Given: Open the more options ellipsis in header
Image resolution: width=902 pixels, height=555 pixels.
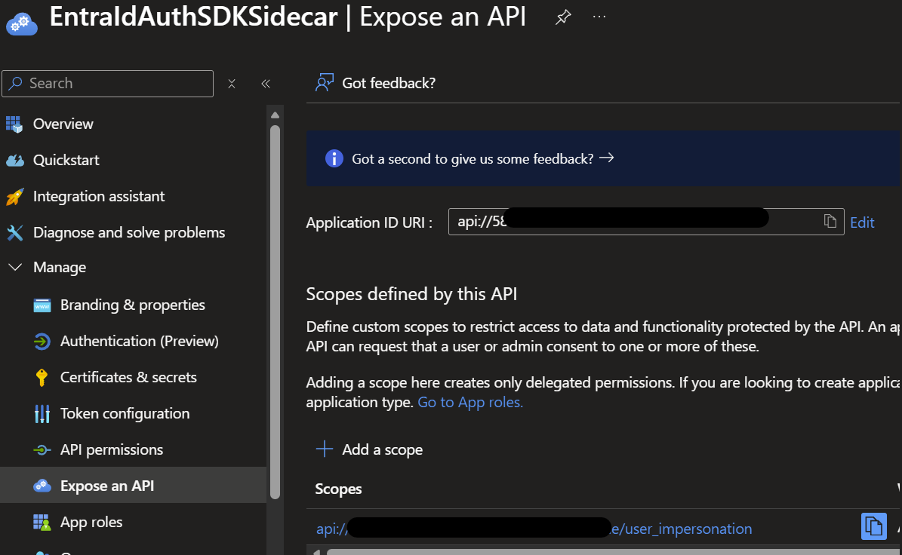Looking at the screenshot, I should click(x=599, y=17).
